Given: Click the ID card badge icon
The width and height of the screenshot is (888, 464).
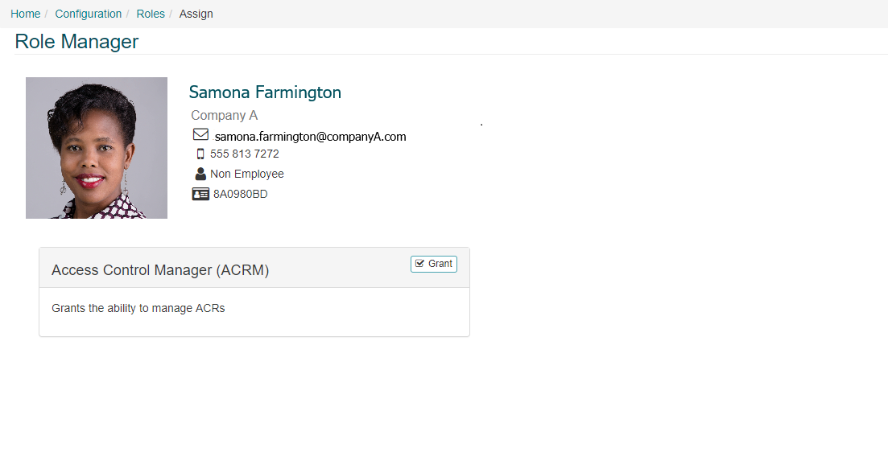Looking at the screenshot, I should tap(200, 194).
